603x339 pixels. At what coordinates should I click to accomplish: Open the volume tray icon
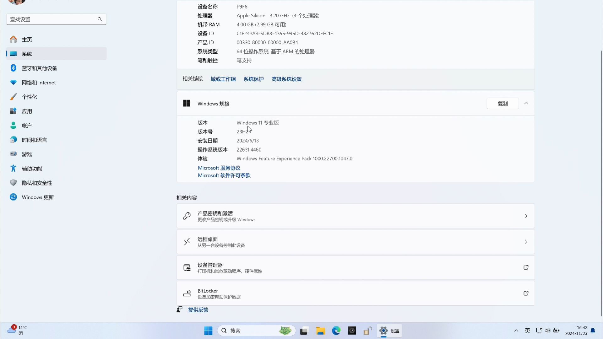(x=547, y=331)
